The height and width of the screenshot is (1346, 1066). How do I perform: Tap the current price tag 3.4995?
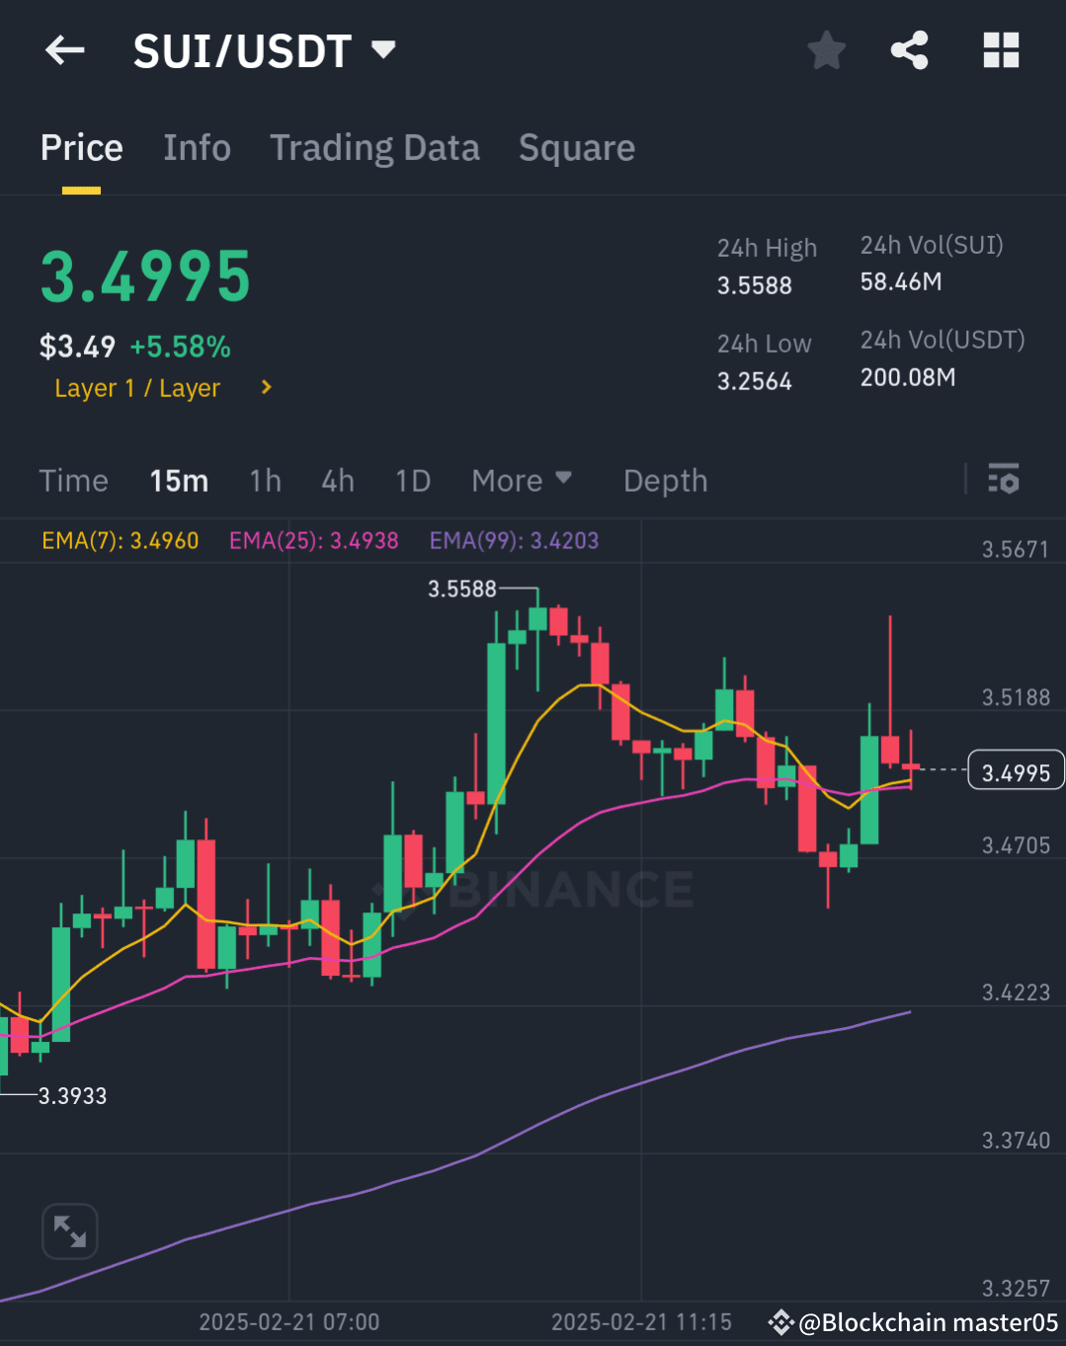tap(1016, 771)
